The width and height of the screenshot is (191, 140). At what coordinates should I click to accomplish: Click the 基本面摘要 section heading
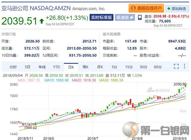pos(112,34)
